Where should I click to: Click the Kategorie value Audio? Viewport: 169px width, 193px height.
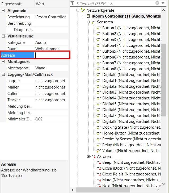point(41,43)
